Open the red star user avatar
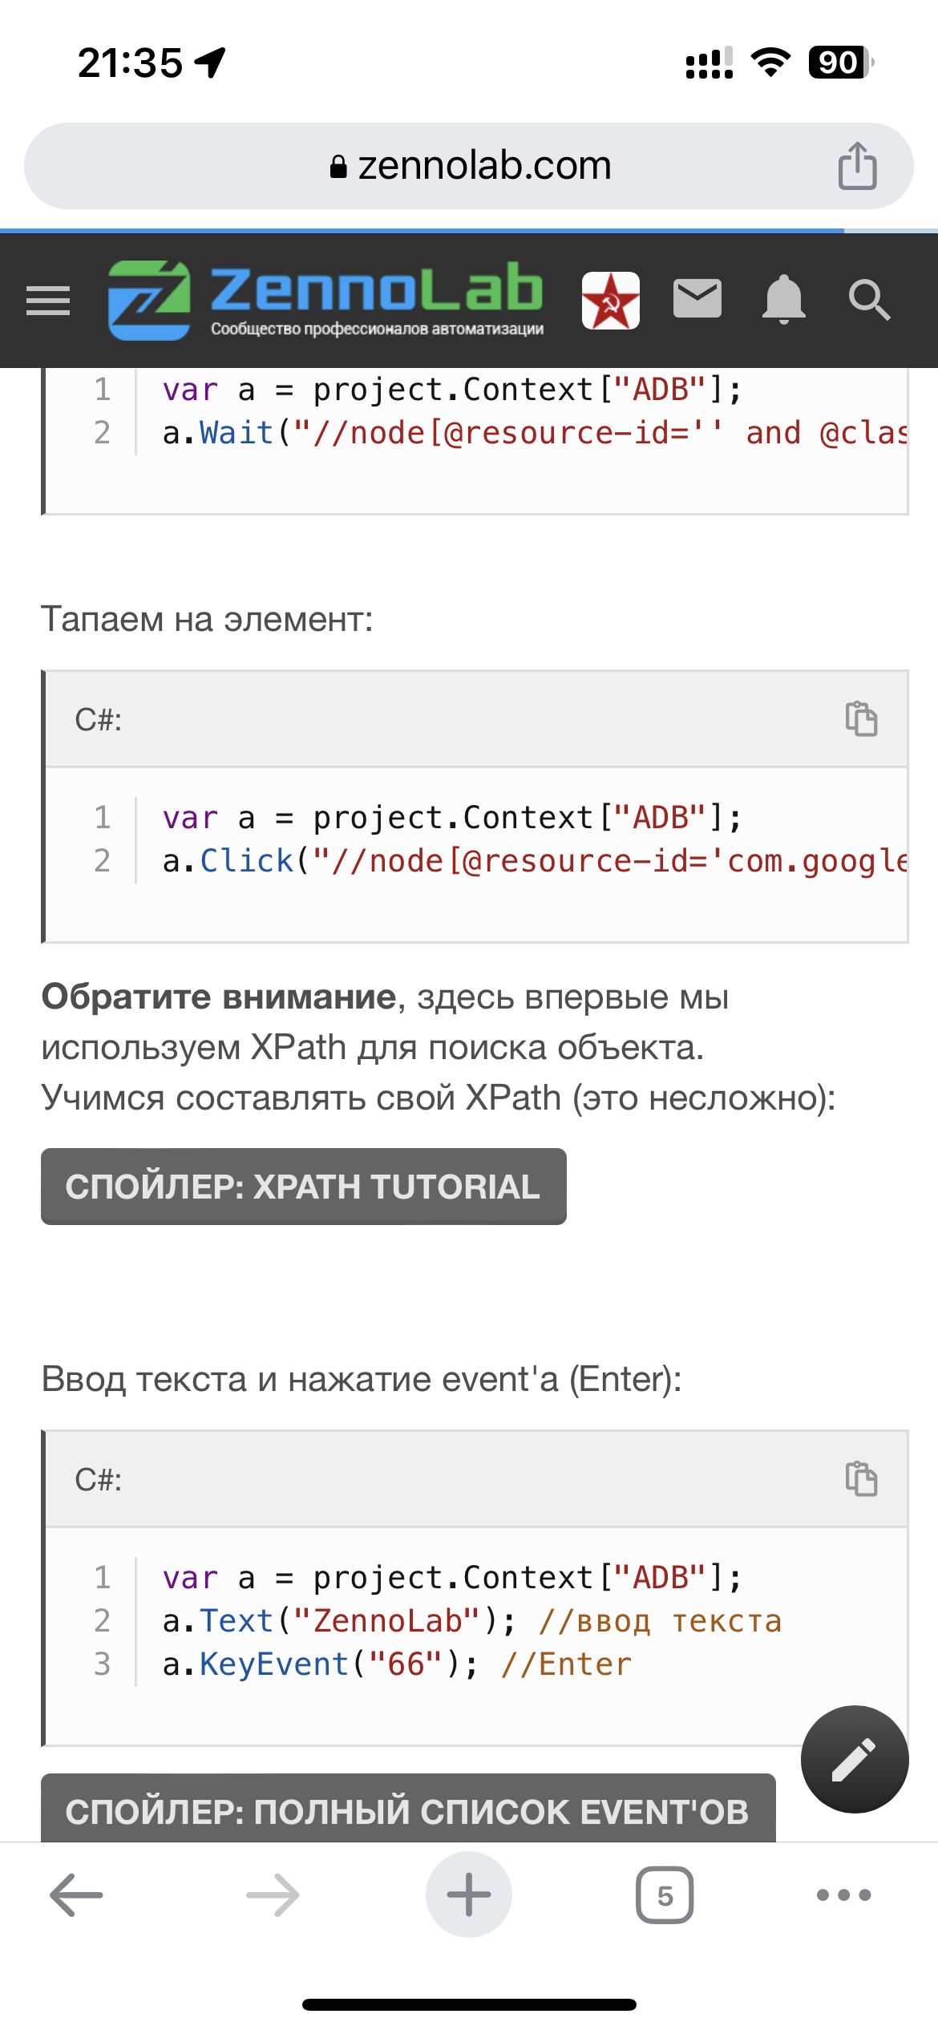The width and height of the screenshot is (938, 2030). click(x=611, y=301)
